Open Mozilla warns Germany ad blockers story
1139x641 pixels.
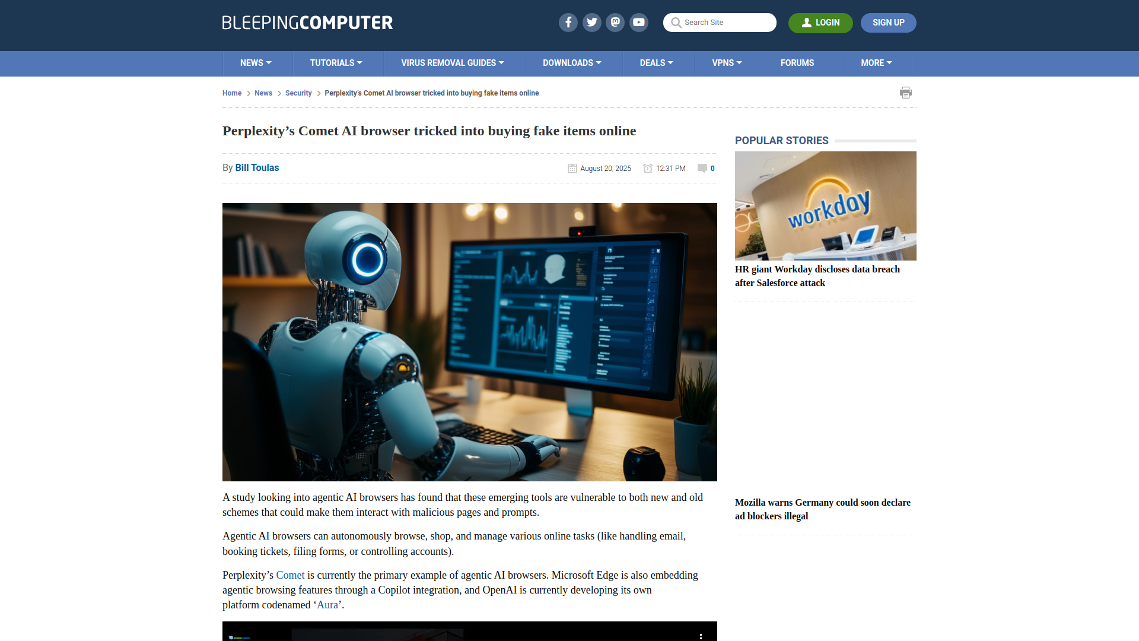[823, 509]
